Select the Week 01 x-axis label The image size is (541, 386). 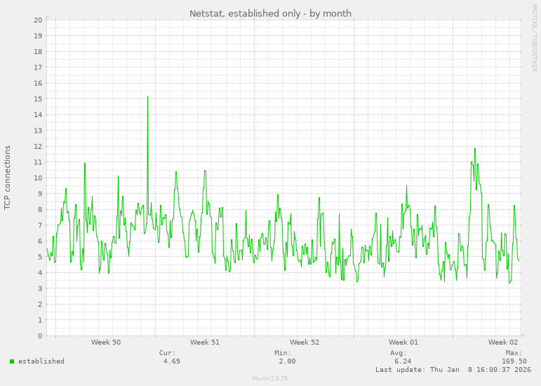tap(403, 342)
